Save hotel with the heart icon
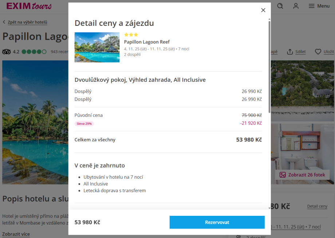This screenshot has height=238, width=335. 318,52
